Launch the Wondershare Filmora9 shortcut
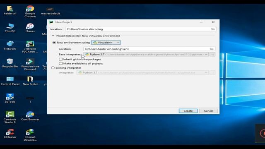 coord(30,65)
